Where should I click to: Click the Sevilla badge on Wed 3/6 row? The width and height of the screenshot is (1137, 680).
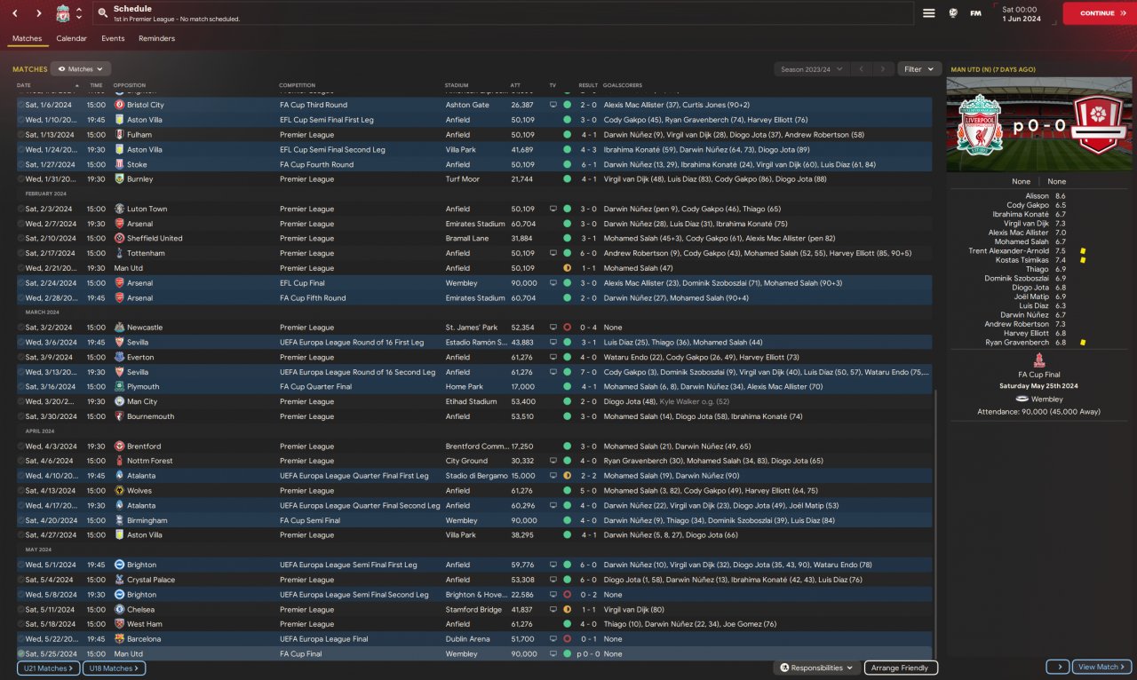pyautogui.click(x=119, y=342)
